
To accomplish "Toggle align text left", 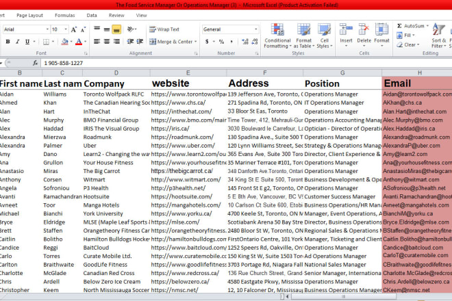I will coord(97,42).
